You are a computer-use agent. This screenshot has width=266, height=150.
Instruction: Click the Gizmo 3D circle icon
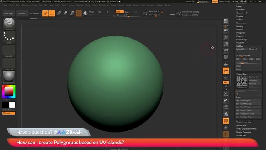[79, 13]
